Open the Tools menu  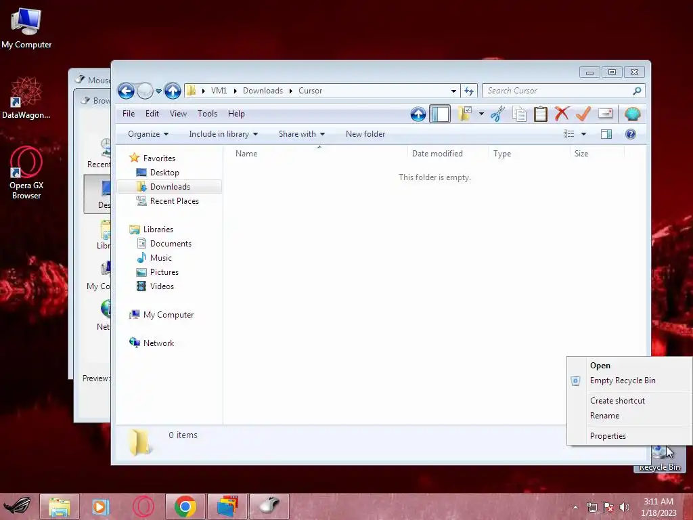(x=207, y=114)
